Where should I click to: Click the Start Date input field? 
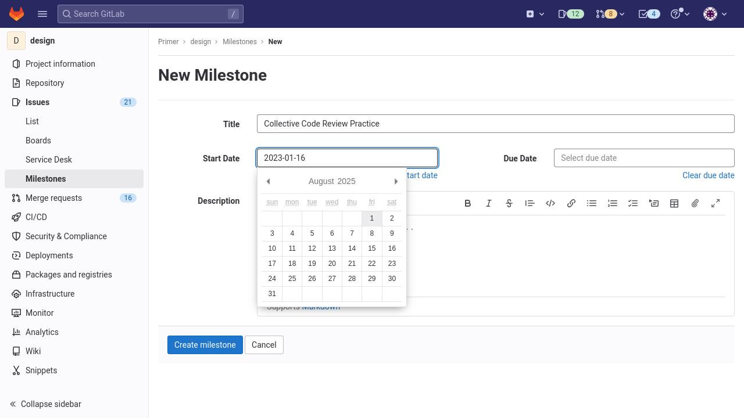click(x=347, y=158)
